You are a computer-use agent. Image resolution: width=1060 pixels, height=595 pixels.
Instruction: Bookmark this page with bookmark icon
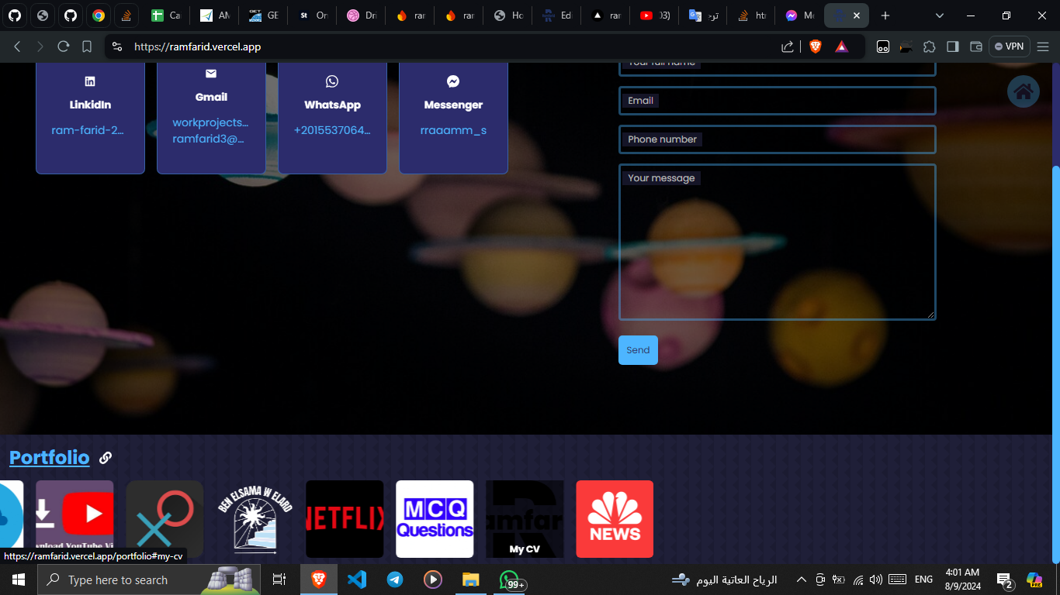click(87, 46)
